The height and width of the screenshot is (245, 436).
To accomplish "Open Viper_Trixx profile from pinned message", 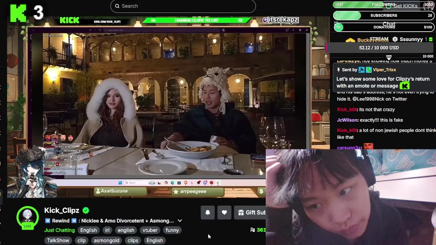I will click(x=384, y=70).
